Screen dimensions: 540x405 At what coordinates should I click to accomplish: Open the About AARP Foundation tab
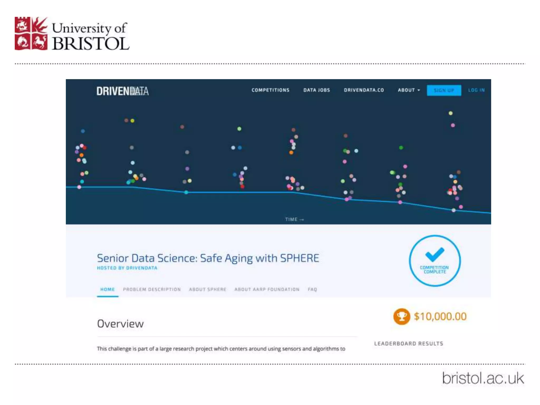[x=267, y=290]
